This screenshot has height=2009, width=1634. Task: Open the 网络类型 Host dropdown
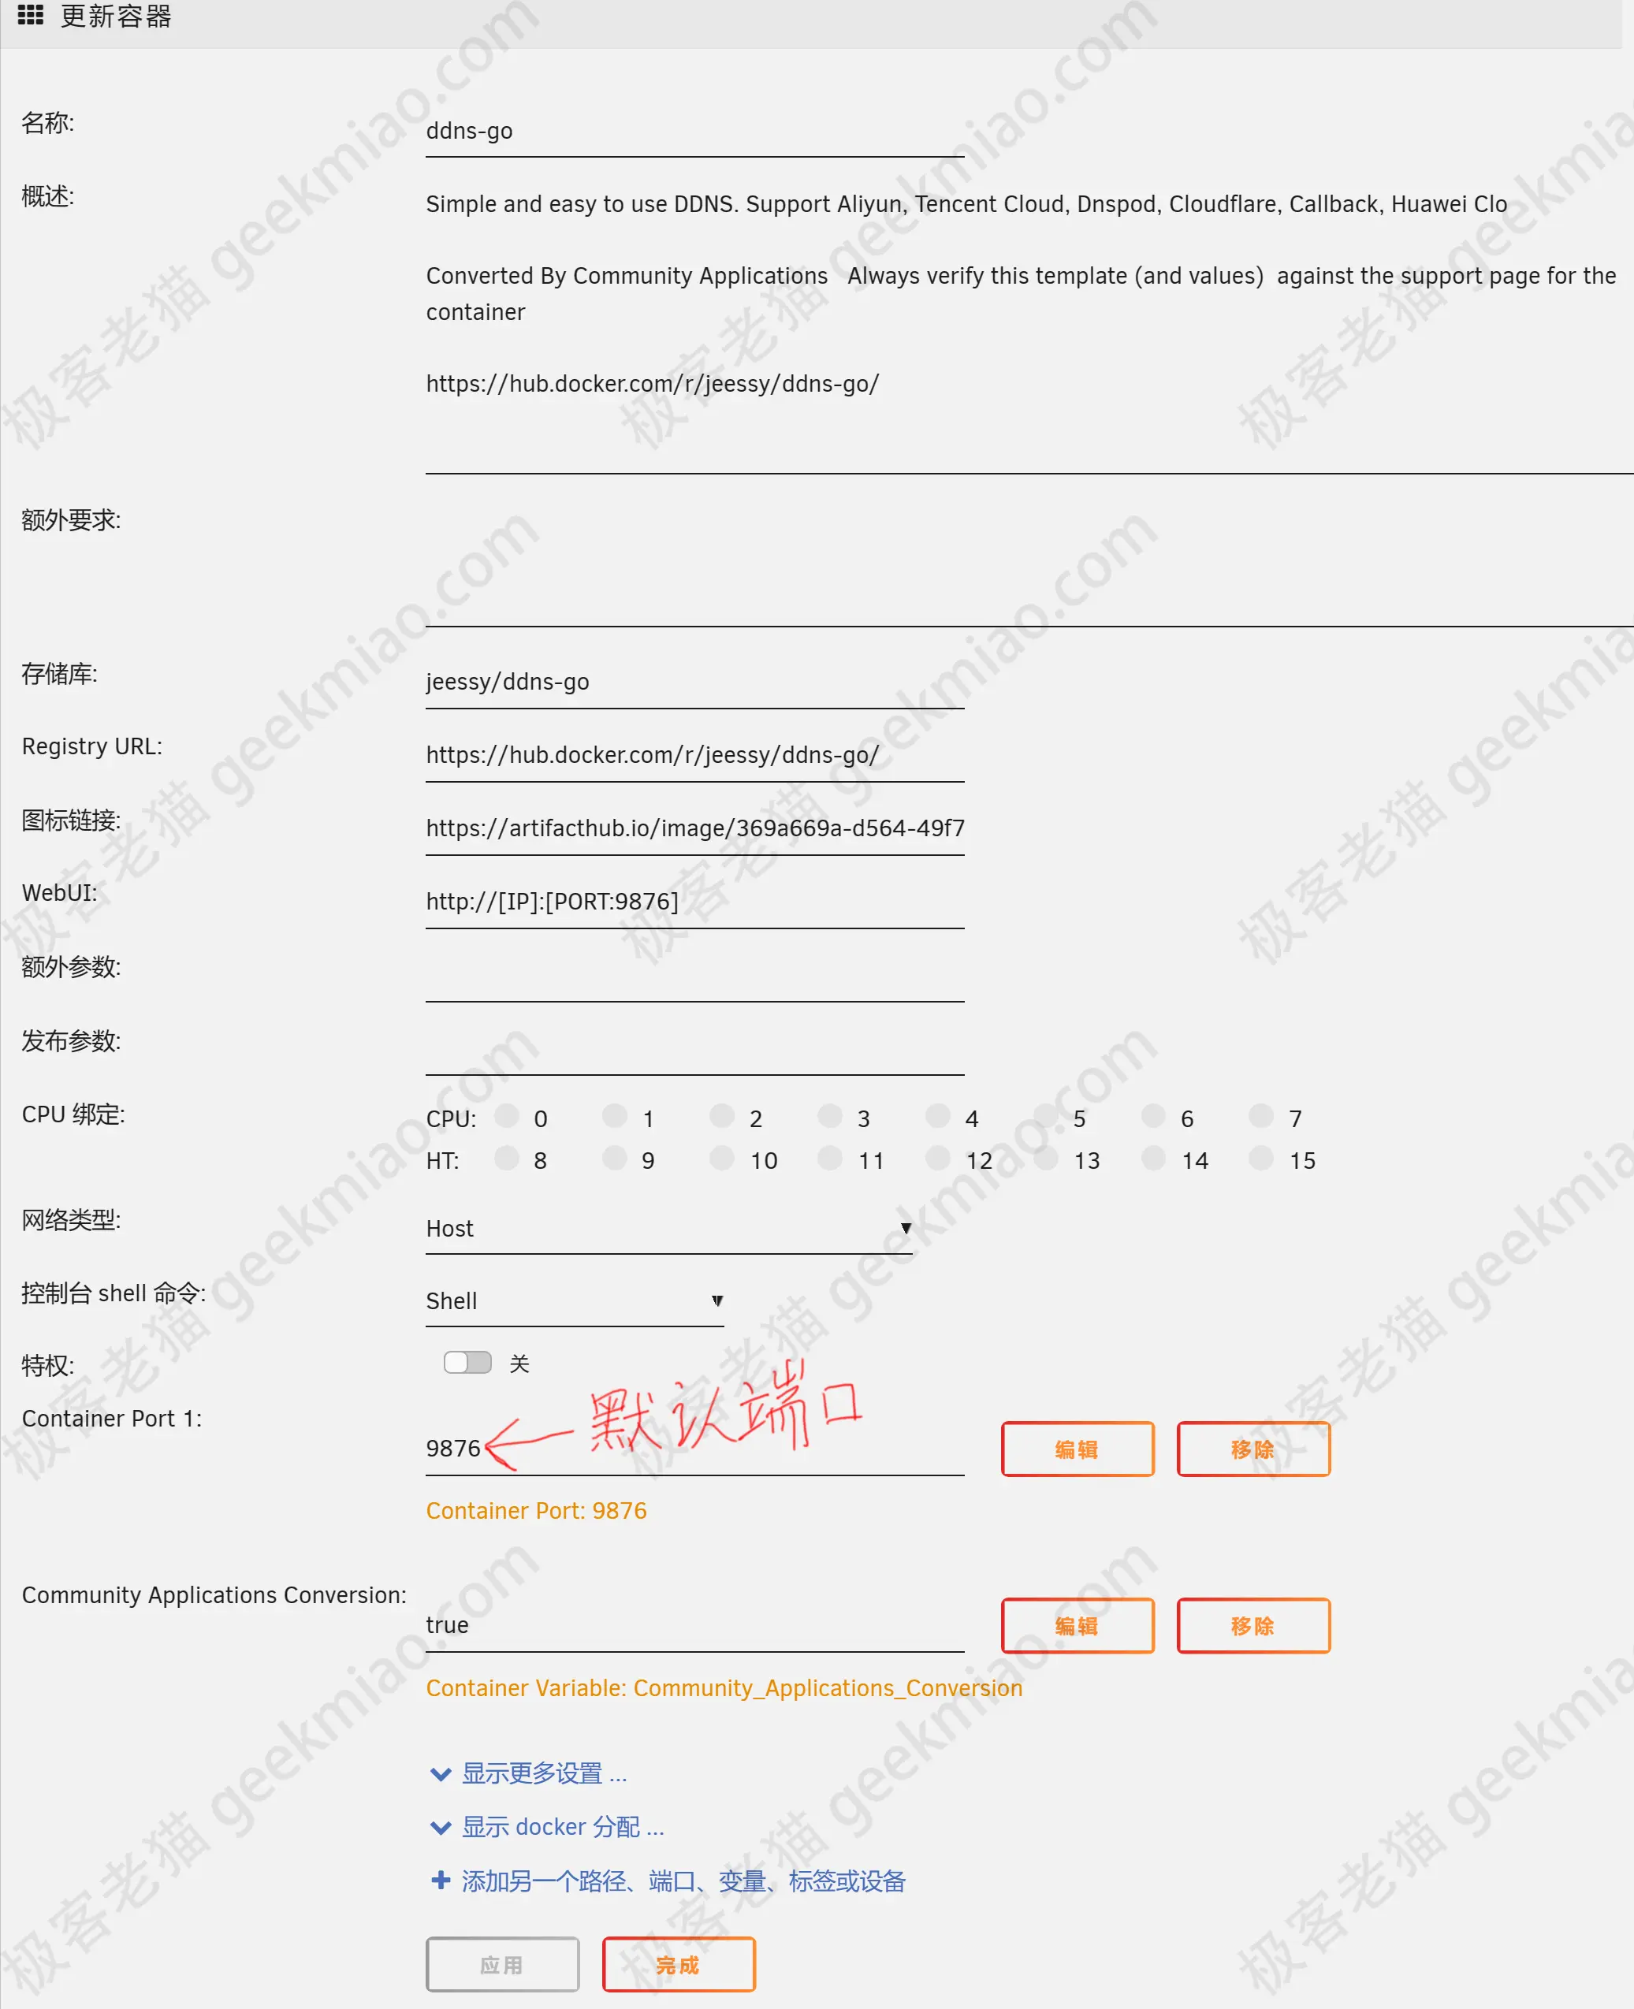pos(667,1227)
